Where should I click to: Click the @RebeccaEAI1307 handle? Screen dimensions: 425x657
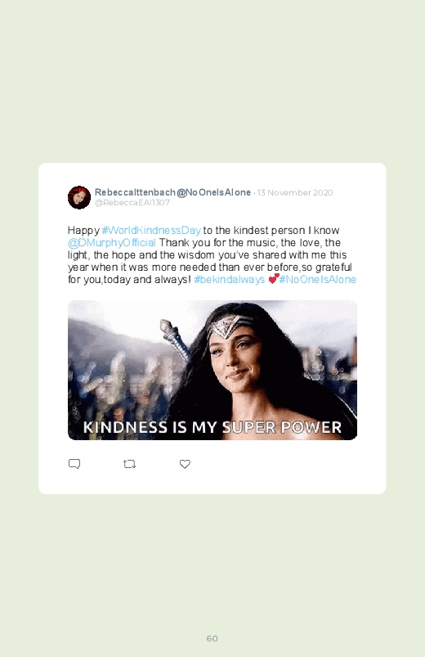pyautogui.click(x=132, y=203)
